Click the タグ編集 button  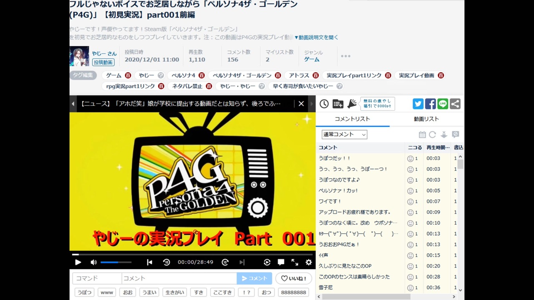[x=83, y=75]
